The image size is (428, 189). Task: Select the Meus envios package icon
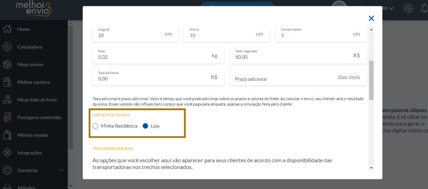coord(7,65)
